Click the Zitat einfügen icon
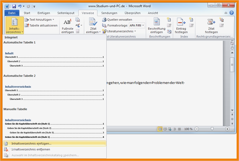 (93, 22)
